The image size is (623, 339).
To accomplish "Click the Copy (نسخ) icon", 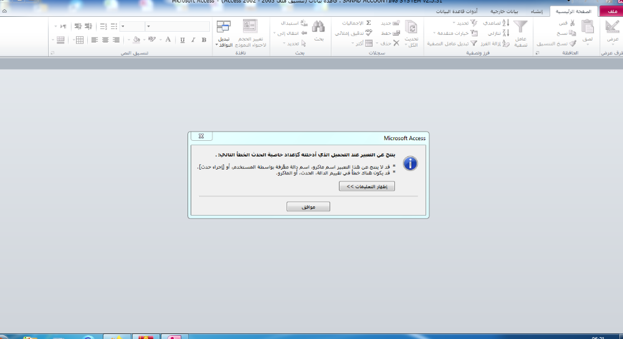I will pyautogui.click(x=572, y=33).
